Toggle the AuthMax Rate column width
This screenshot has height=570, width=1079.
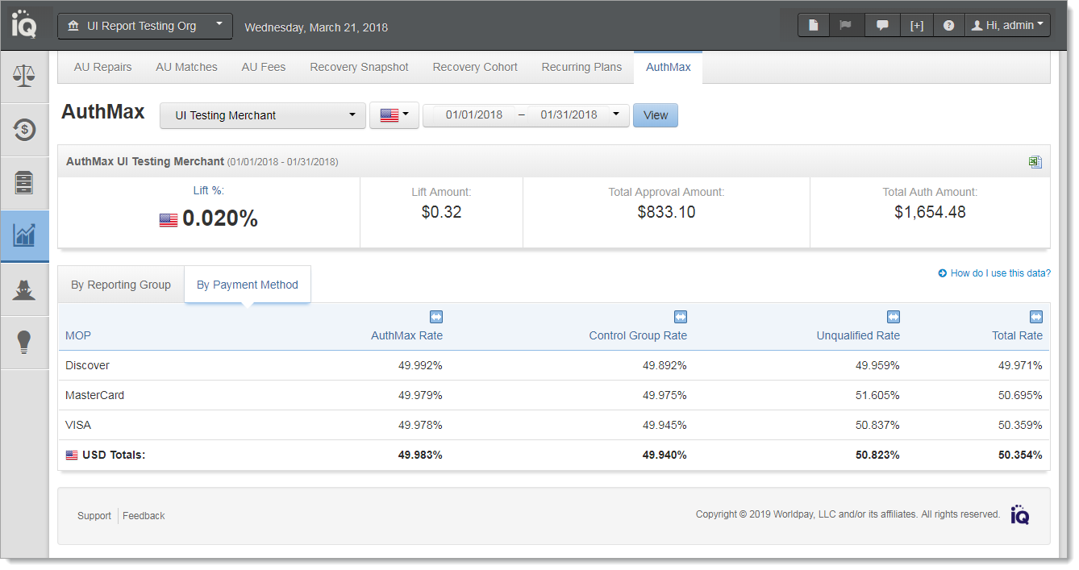pyautogui.click(x=436, y=317)
